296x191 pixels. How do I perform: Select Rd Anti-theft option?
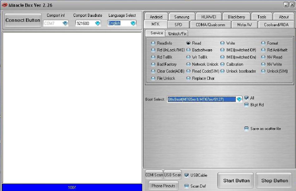coord(274,50)
